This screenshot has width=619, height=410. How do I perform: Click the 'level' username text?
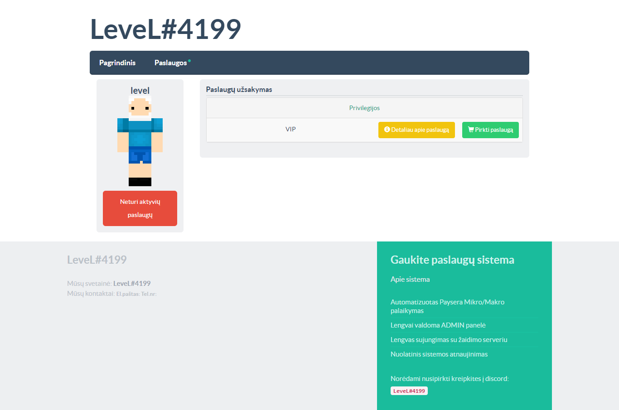[140, 91]
